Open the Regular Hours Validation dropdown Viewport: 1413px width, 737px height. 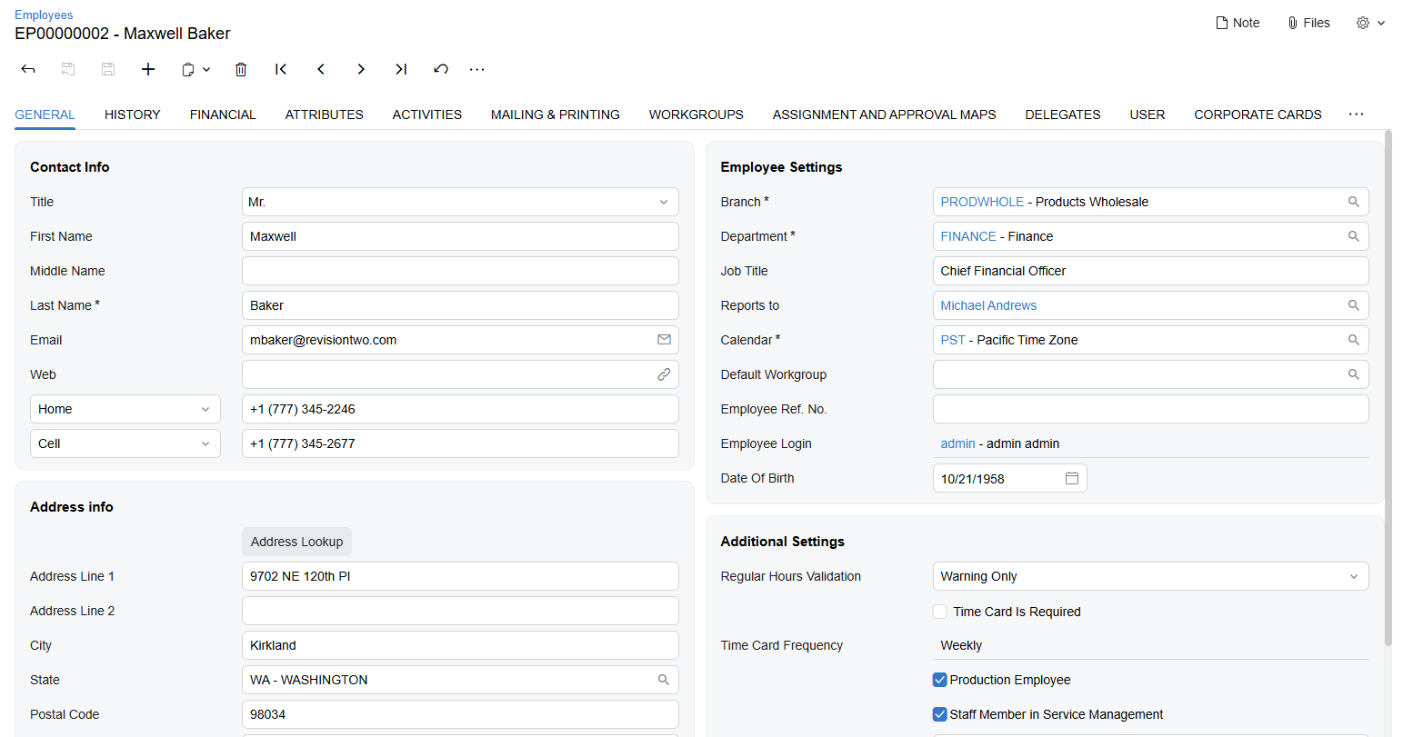click(x=1354, y=576)
